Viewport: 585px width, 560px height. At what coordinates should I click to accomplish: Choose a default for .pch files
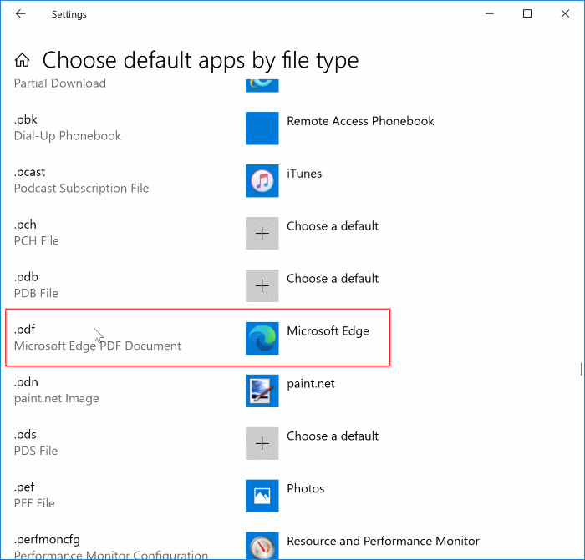tap(333, 226)
